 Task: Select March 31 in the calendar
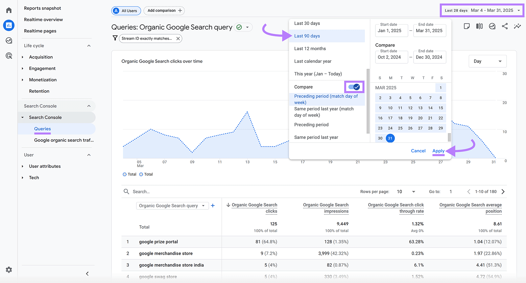(x=390, y=138)
